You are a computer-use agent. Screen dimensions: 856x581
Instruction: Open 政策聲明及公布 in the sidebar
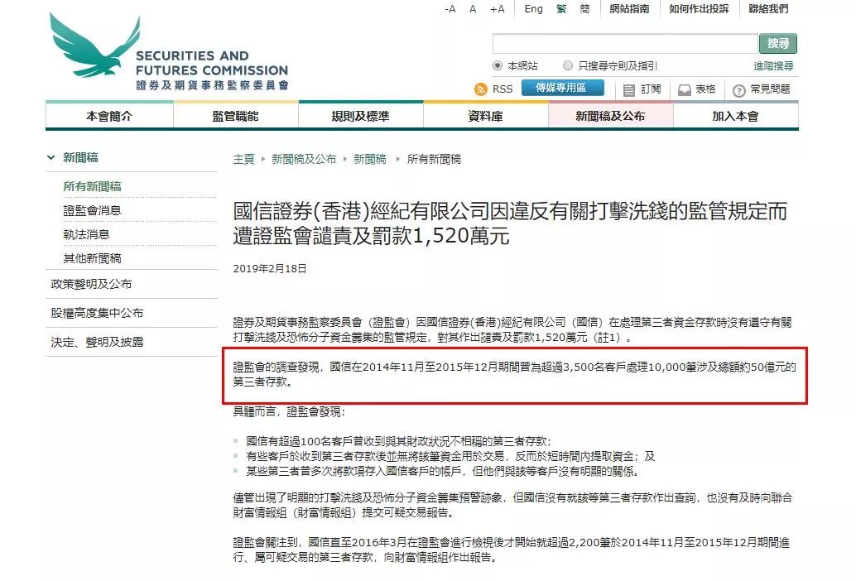[x=91, y=284]
